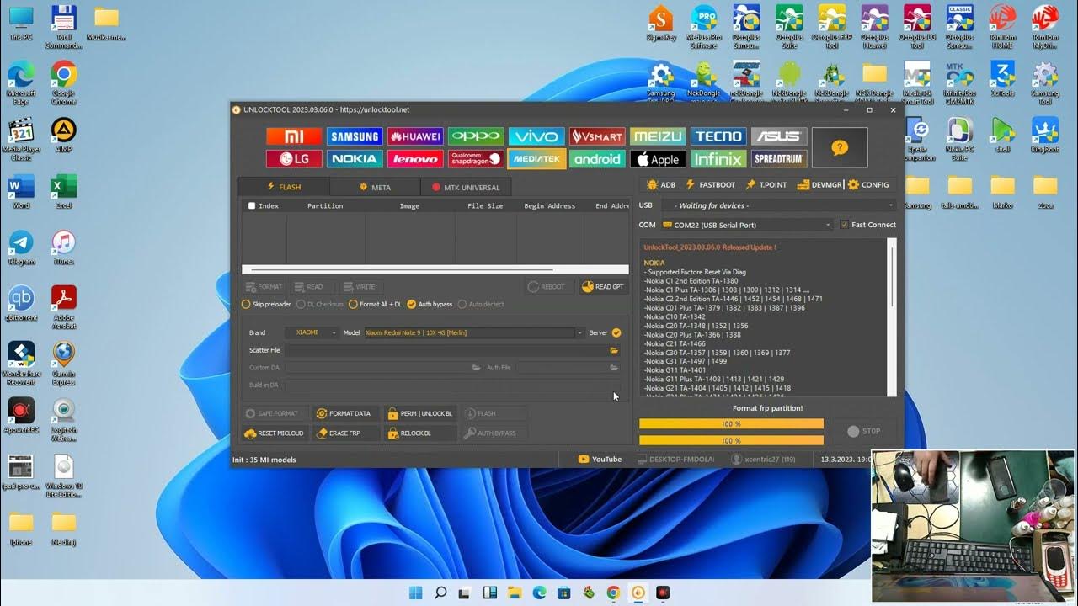Open SigmaKey desktop shortcut

pyautogui.click(x=661, y=23)
